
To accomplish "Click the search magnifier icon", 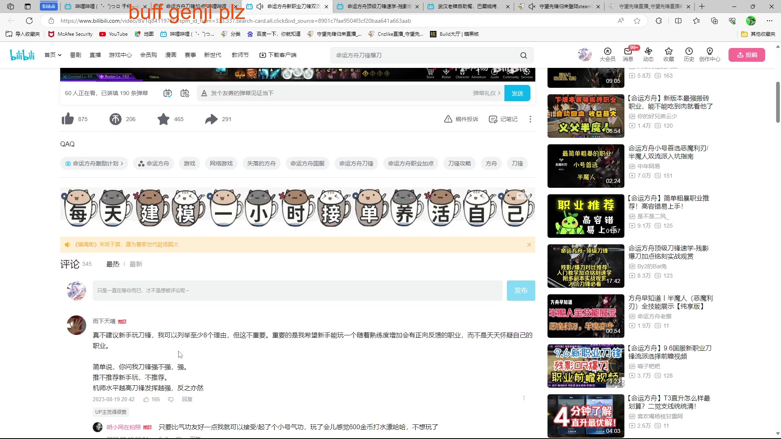I will (524, 55).
